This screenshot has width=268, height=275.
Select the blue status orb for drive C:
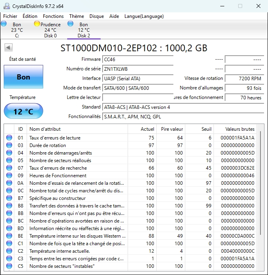(4, 24)
